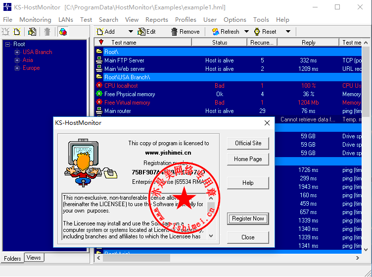Open the File menu
This screenshot has height=277, width=372.
pos(7,19)
